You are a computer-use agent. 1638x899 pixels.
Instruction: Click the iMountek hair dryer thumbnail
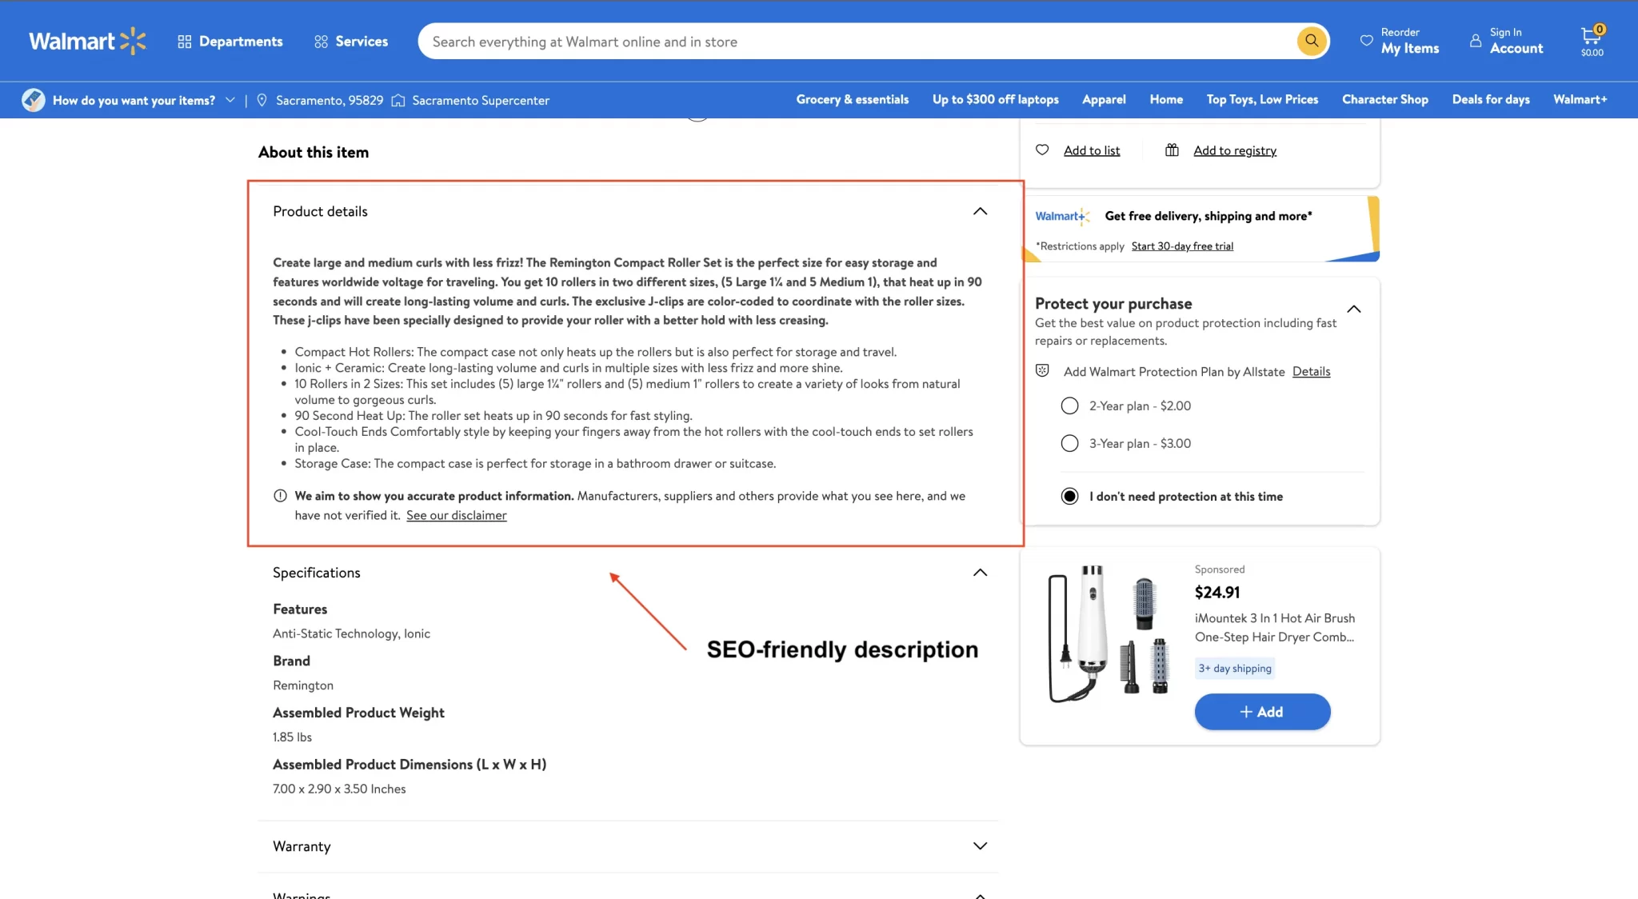click(x=1109, y=633)
